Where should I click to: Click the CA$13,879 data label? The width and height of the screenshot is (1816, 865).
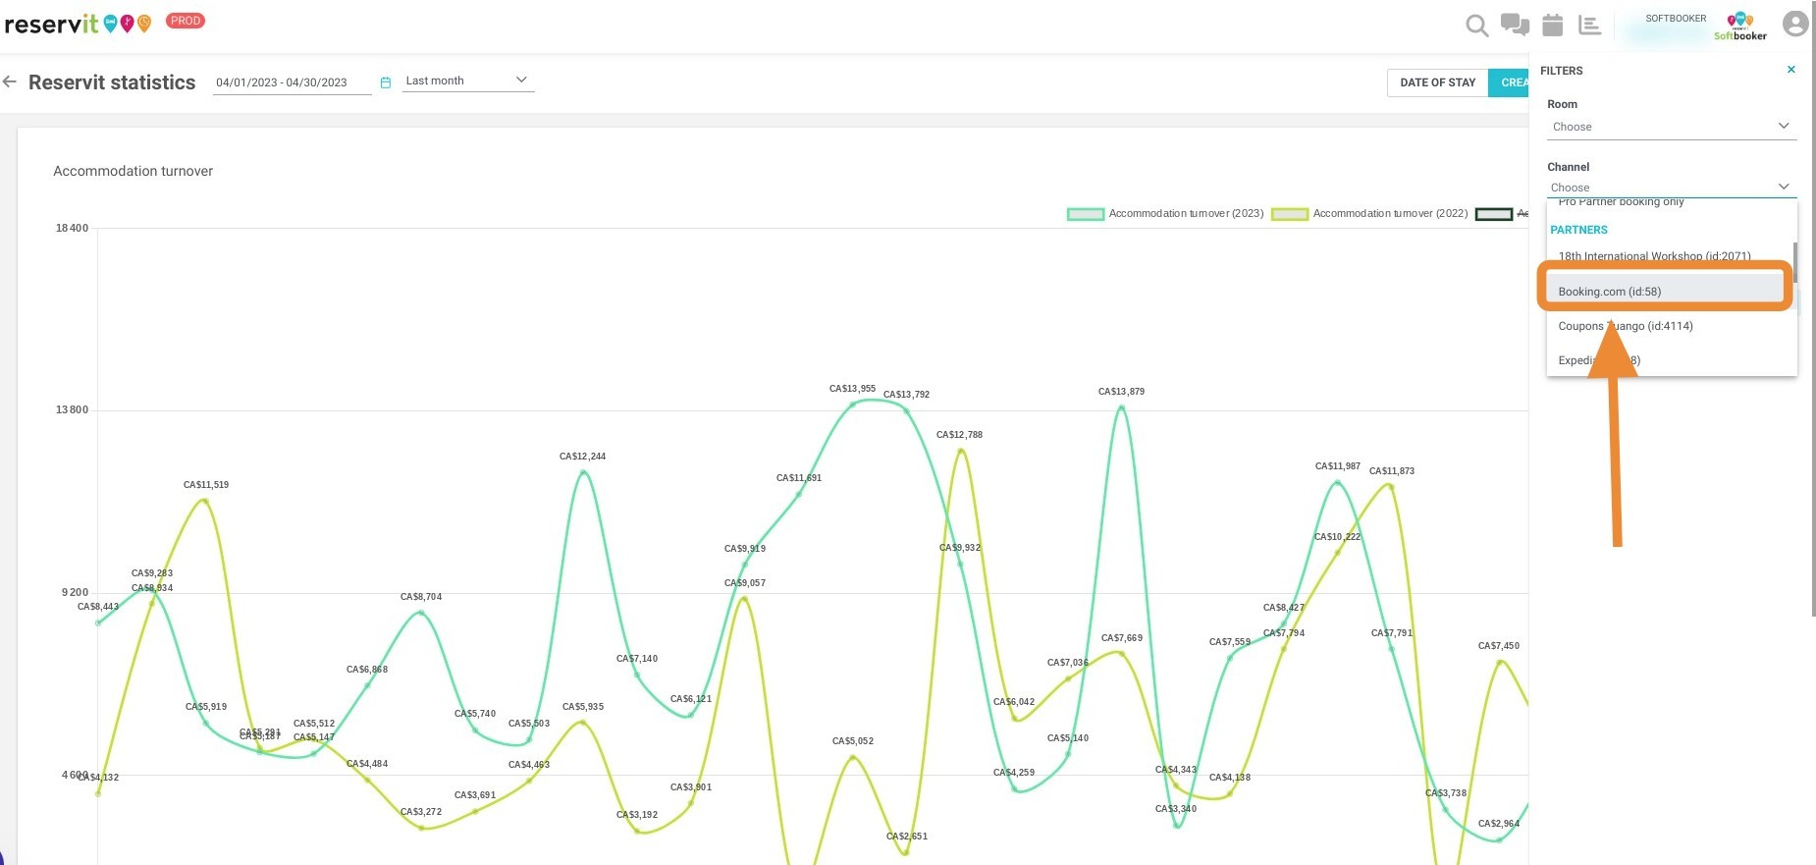click(1121, 392)
